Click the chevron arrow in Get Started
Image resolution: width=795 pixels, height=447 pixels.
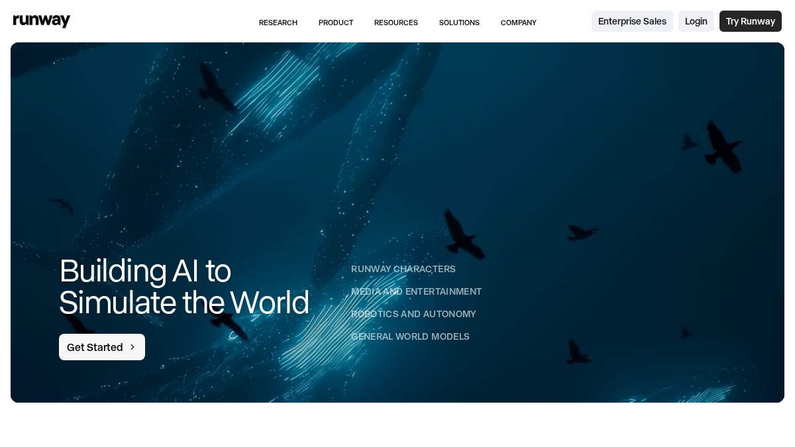(x=132, y=347)
